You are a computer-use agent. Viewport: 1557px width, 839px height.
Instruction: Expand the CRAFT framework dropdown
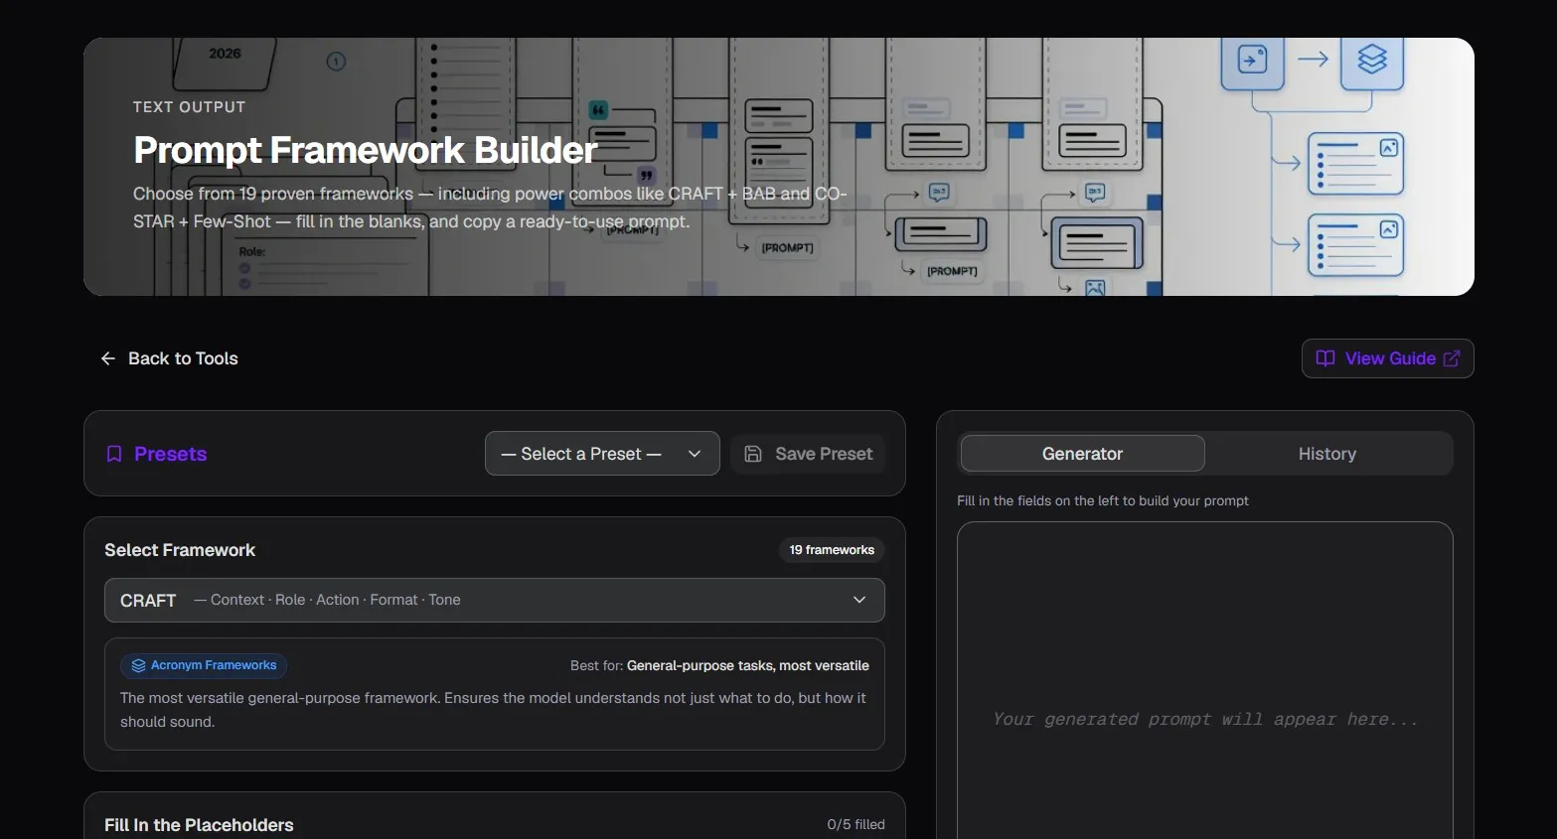pos(495,600)
